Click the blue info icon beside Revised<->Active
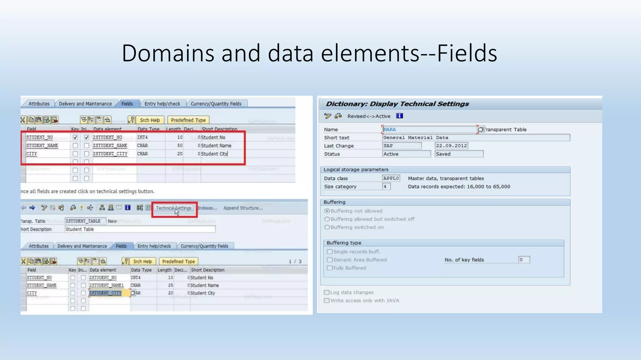 [x=400, y=116]
